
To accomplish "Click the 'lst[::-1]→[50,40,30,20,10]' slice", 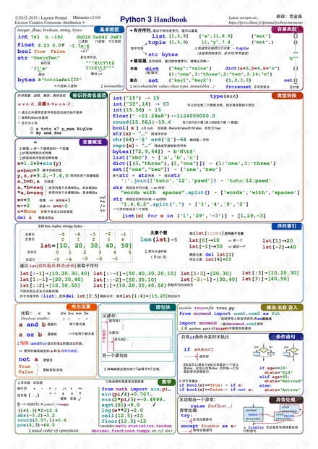I will pyautogui.click(x=134, y=274).
